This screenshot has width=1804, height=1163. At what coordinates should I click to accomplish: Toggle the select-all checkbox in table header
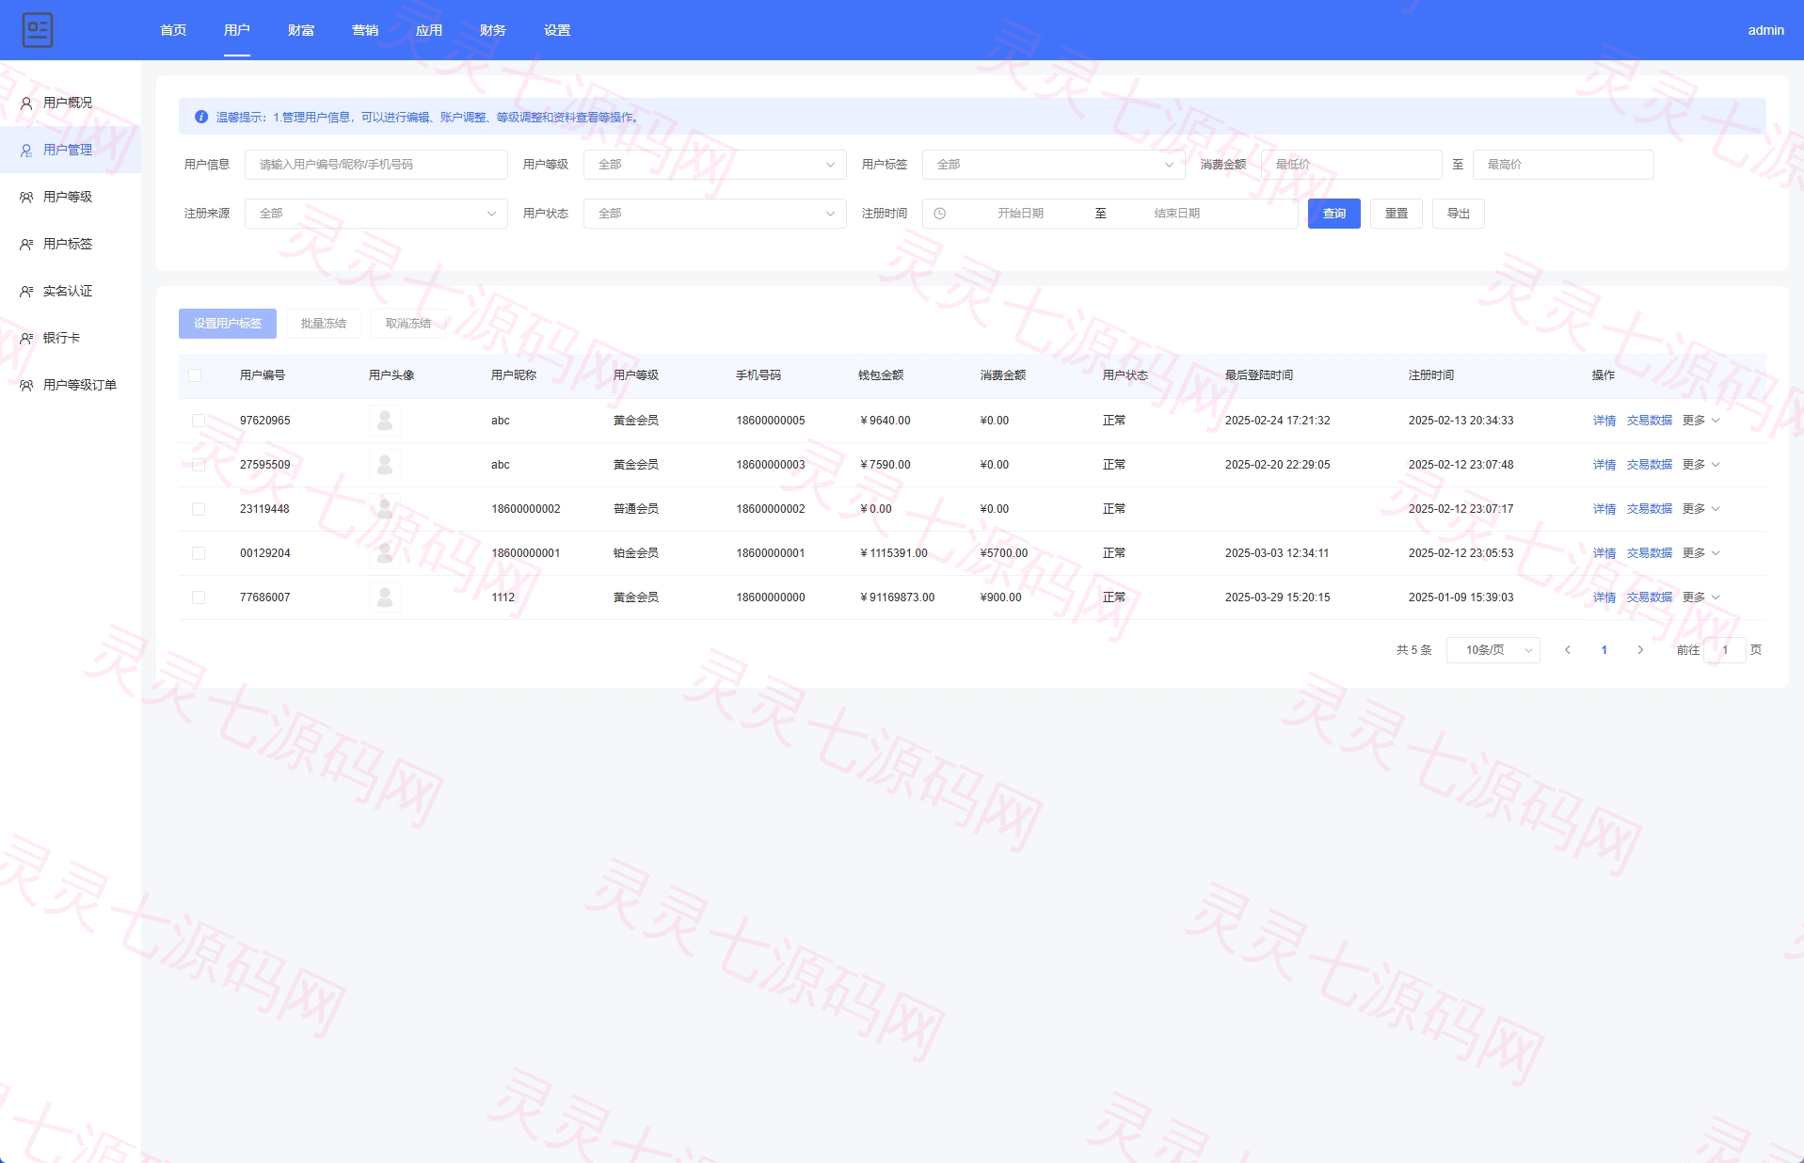click(x=195, y=375)
